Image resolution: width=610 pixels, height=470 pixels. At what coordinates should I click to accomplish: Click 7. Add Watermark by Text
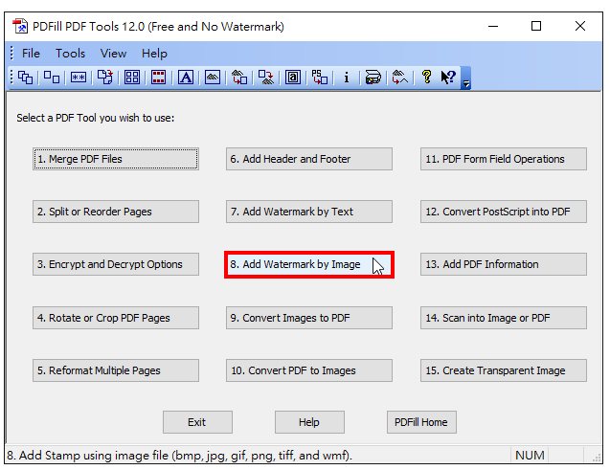309,212
